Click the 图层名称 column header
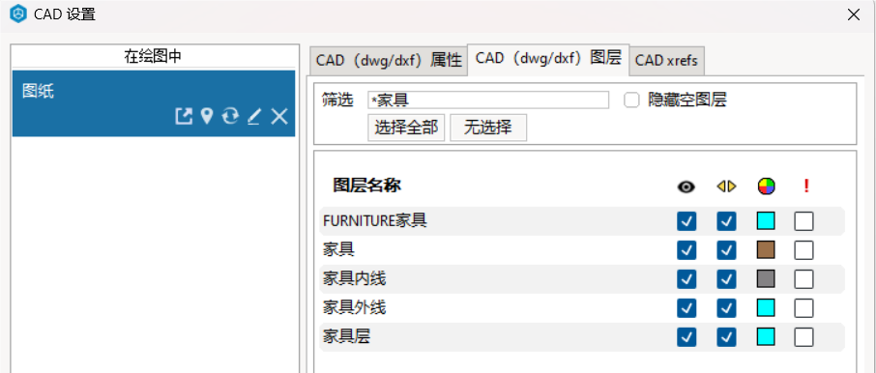The image size is (876, 373). pyautogui.click(x=367, y=186)
